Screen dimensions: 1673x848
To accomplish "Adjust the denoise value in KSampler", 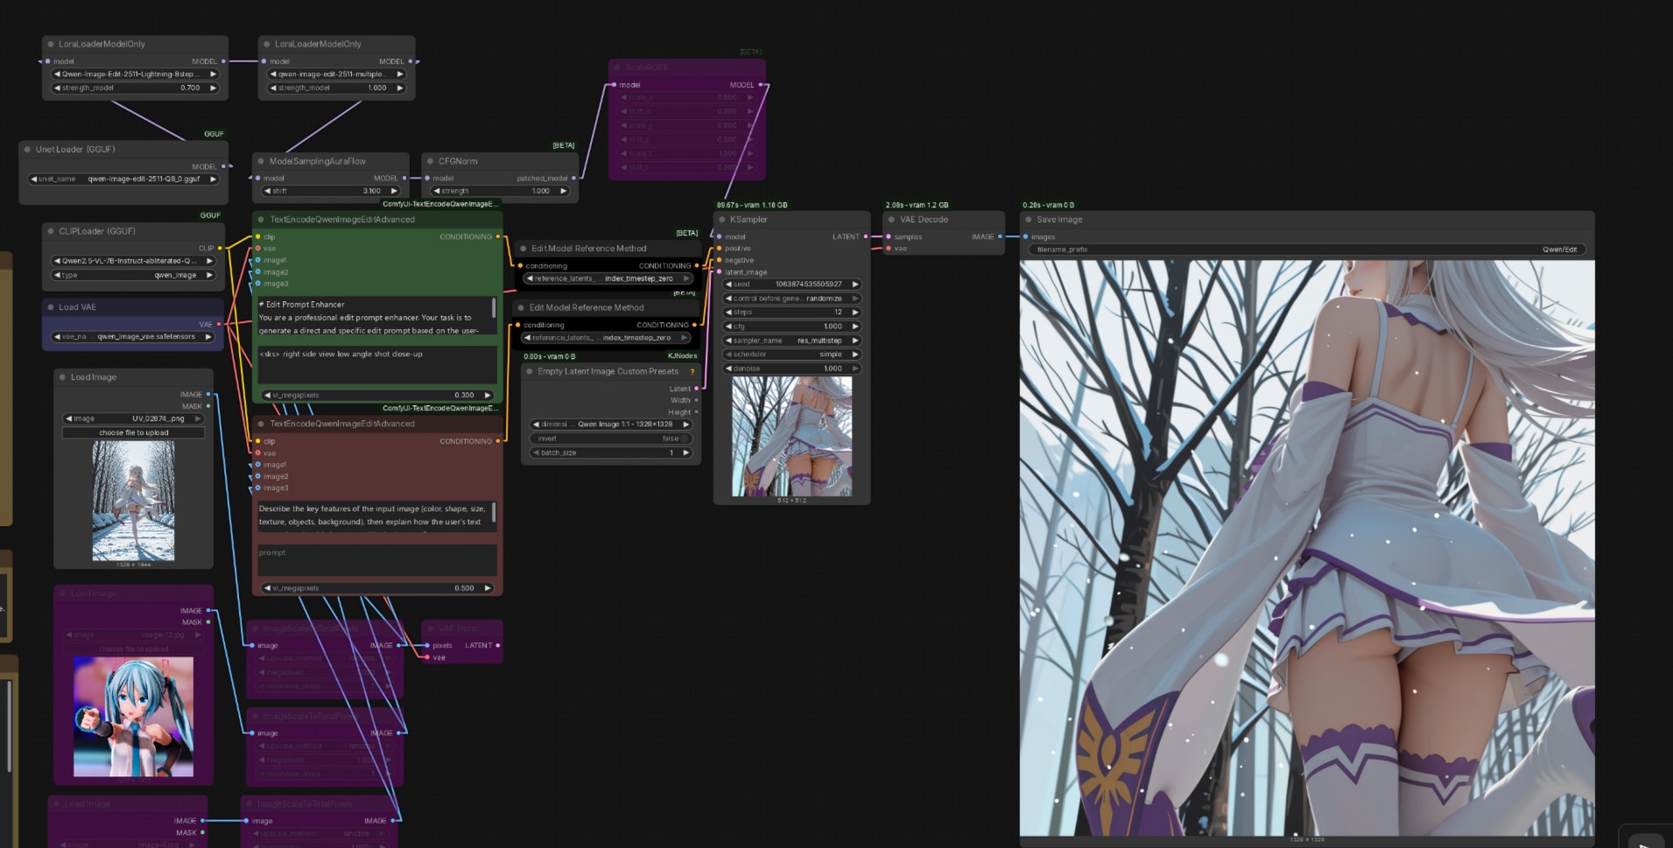I will tap(792, 368).
